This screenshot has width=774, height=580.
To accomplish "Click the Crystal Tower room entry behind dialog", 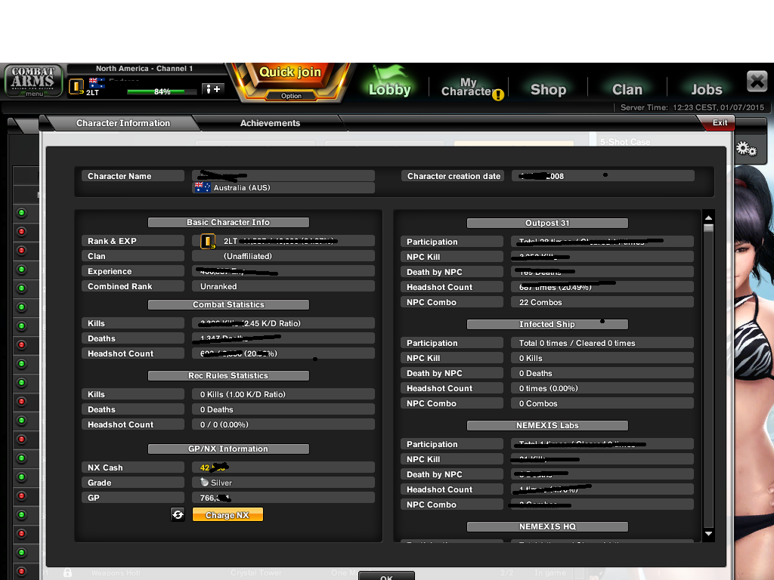I will 256,572.
